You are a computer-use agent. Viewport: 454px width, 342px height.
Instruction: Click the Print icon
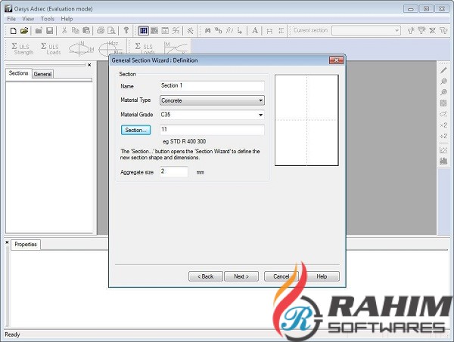coord(101,30)
